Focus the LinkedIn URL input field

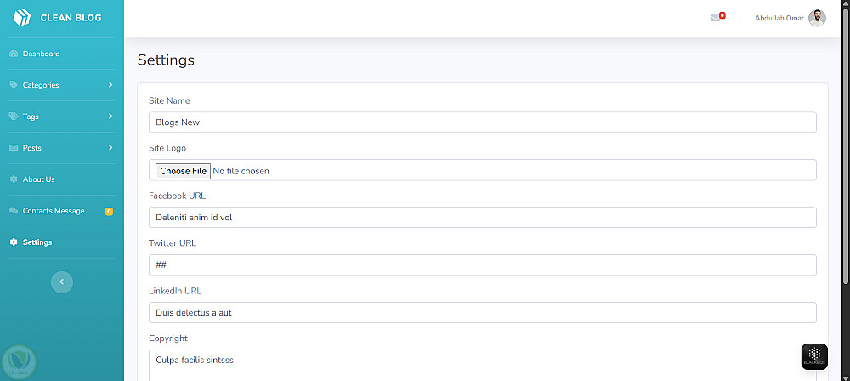coord(483,313)
